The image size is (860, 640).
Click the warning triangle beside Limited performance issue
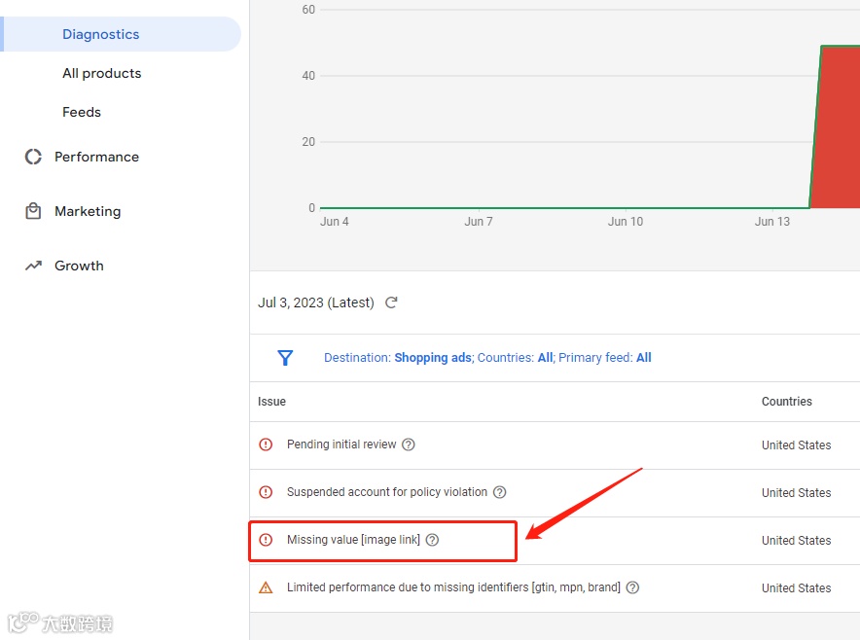(266, 587)
